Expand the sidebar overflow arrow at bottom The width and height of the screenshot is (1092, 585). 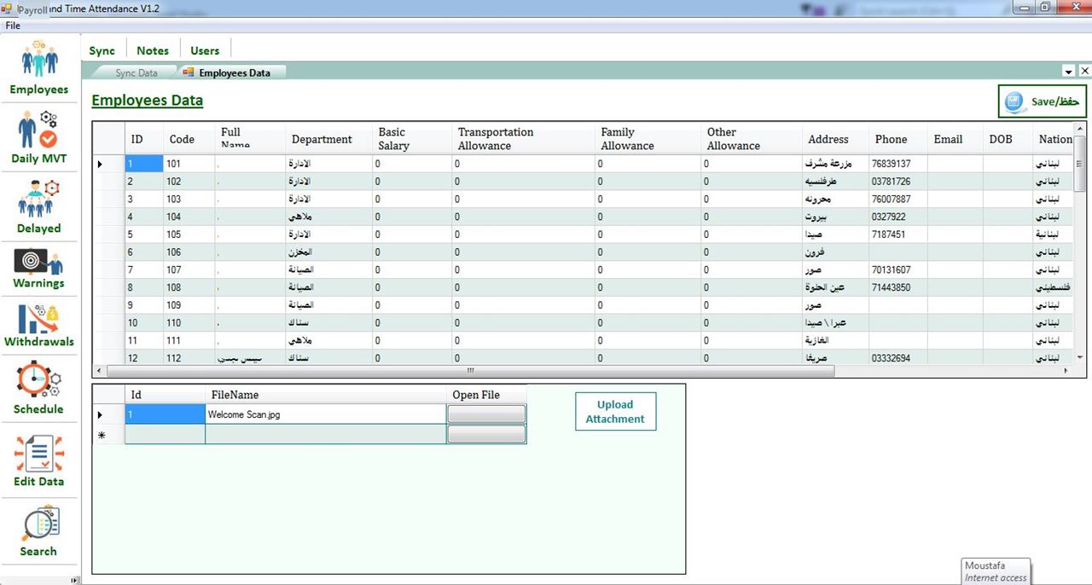(73, 580)
